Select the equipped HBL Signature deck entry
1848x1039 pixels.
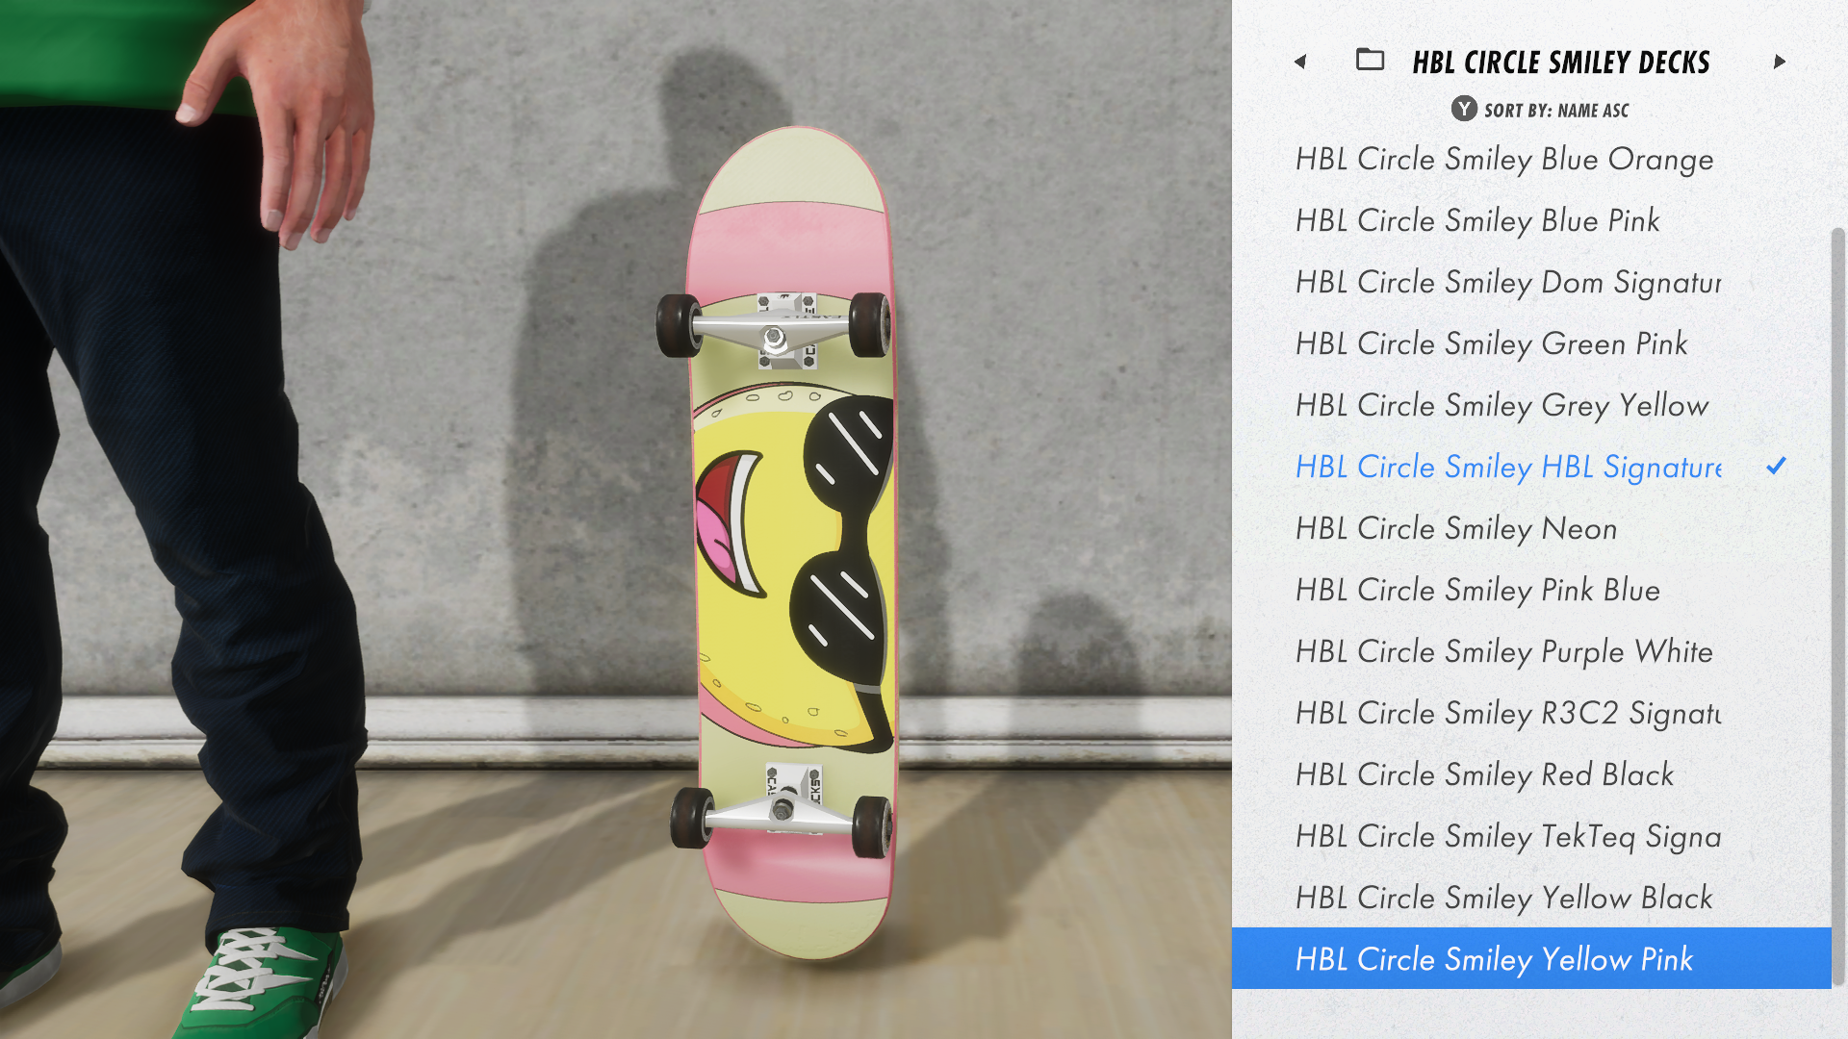click(x=1531, y=467)
